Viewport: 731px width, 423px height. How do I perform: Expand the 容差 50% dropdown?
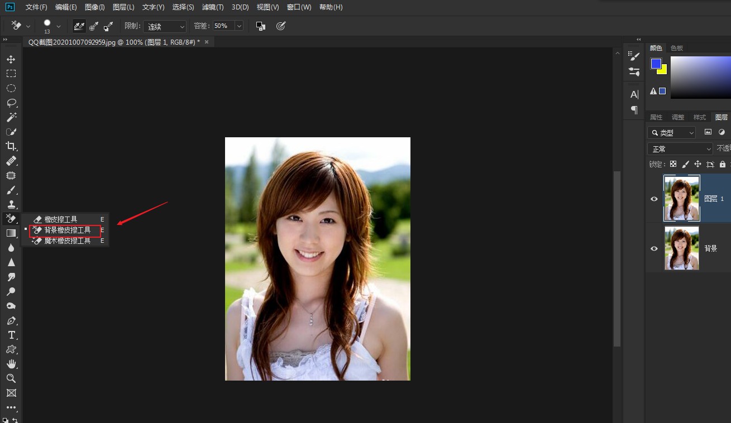239,26
